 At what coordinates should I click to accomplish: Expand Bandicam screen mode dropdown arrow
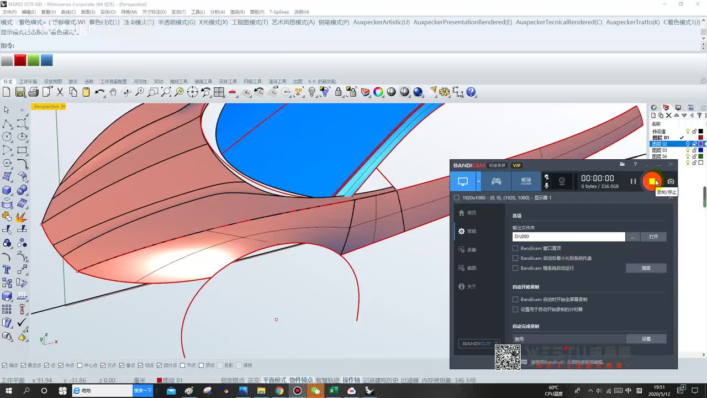point(479,181)
